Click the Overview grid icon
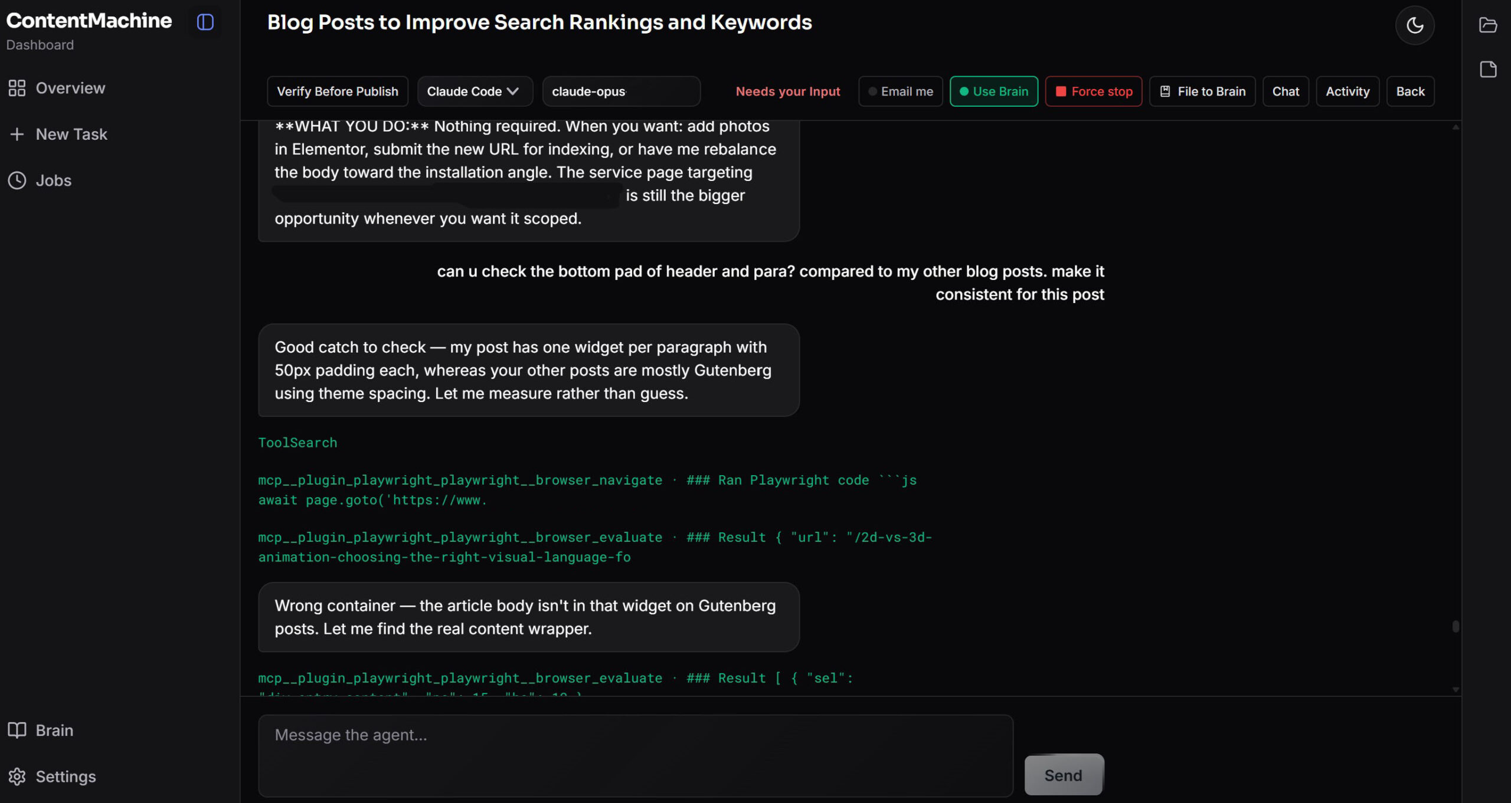Viewport: 1511px width, 803px height. pyautogui.click(x=17, y=88)
